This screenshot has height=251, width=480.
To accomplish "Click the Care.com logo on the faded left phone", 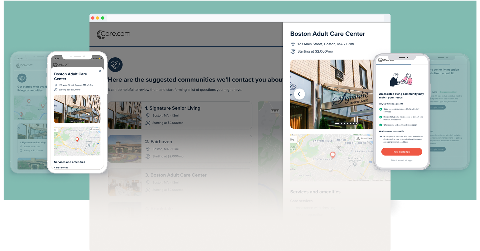I will [24, 65].
